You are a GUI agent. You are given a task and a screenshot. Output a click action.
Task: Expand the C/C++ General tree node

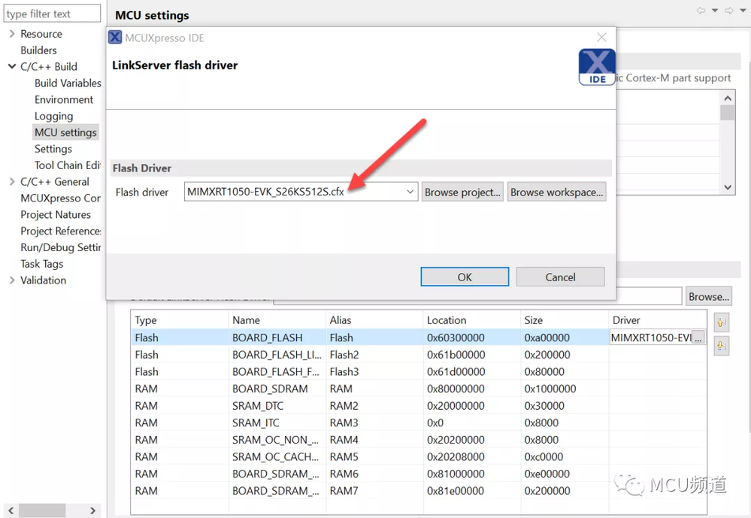coord(13,182)
